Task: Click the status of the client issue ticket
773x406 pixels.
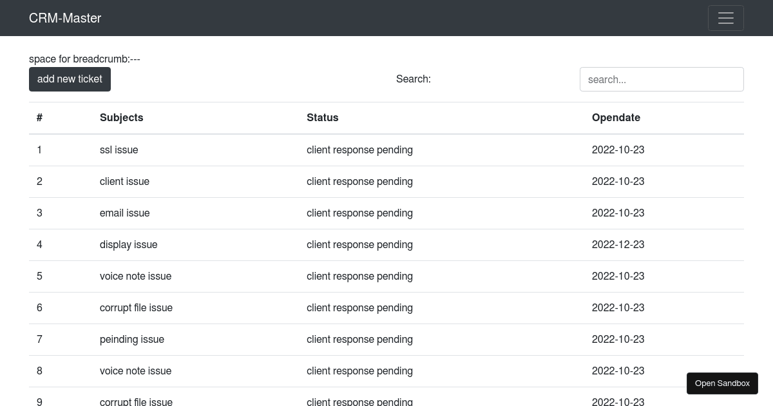Action: pos(359,182)
